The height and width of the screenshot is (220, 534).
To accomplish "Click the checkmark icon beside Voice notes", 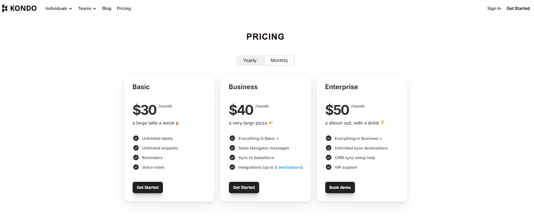I will point(136,167).
